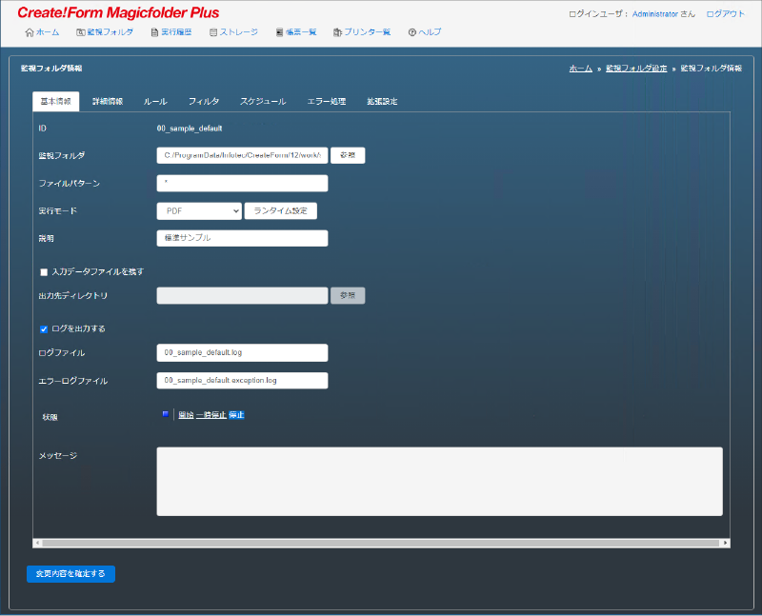Click the ストレージ storage icon
The height and width of the screenshot is (616, 762).
pos(212,32)
